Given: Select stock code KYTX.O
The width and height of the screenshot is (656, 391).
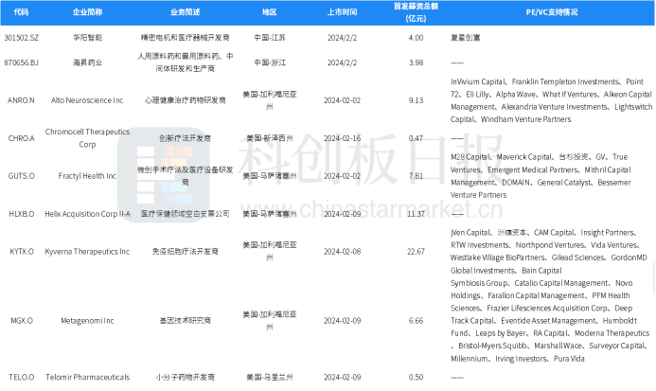Looking at the screenshot, I should (x=22, y=252).
